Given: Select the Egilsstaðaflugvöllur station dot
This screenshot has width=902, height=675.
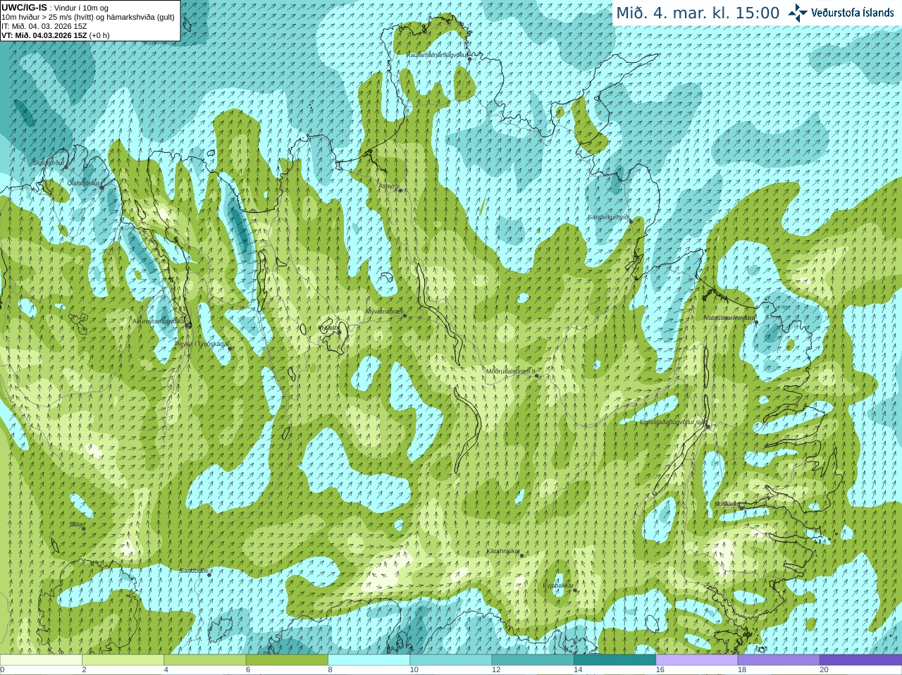Looking at the screenshot, I should tap(708, 426).
